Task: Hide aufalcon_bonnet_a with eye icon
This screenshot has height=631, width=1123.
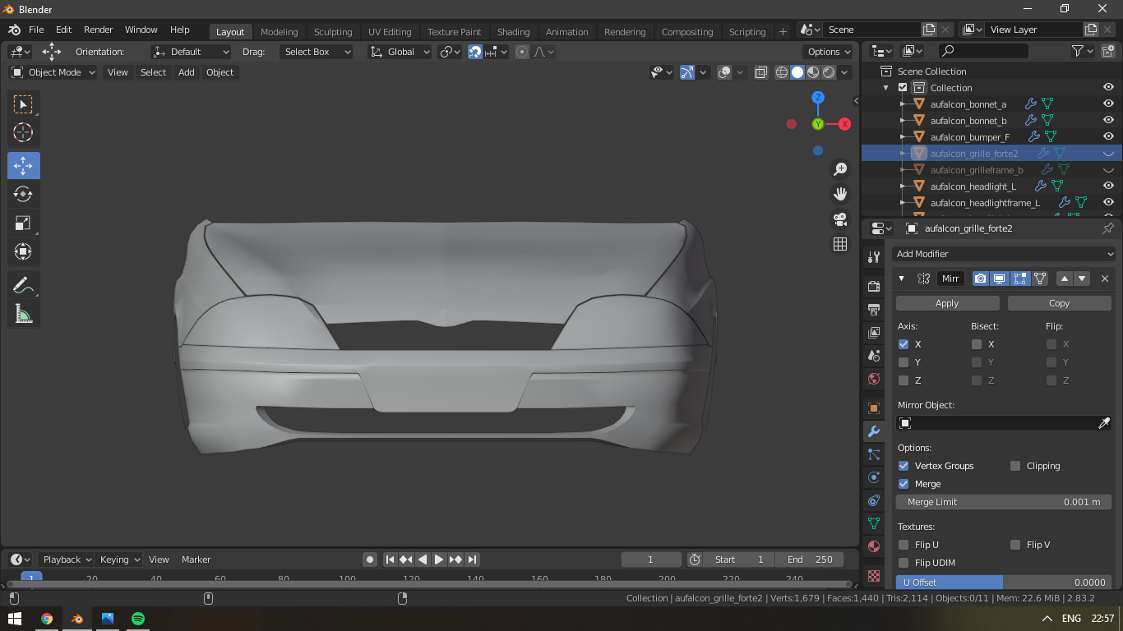Action: [x=1108, y=104]
